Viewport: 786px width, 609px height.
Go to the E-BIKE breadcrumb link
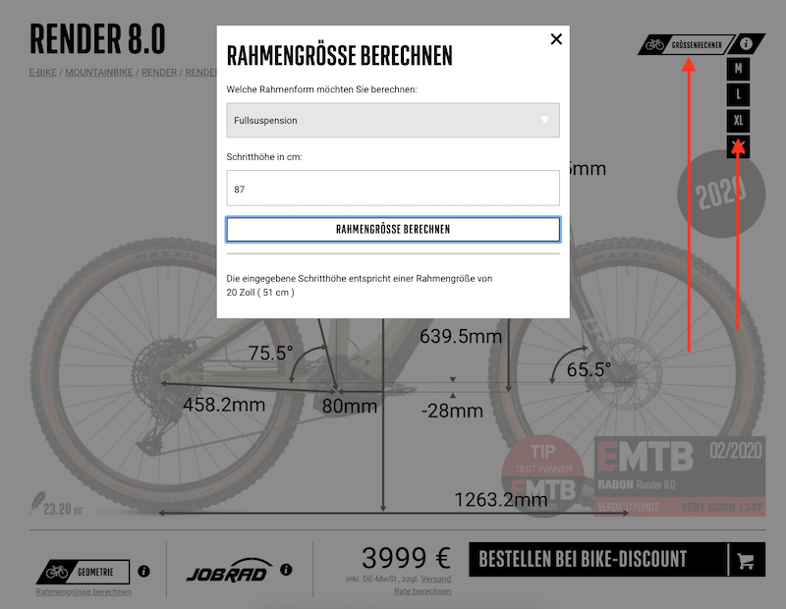pyautogui.click(x=42, y=73)
